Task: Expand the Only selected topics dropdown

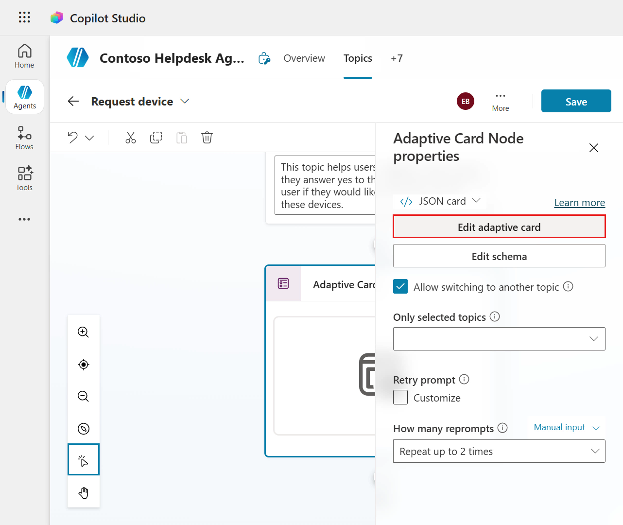Action: click(499, 339)
